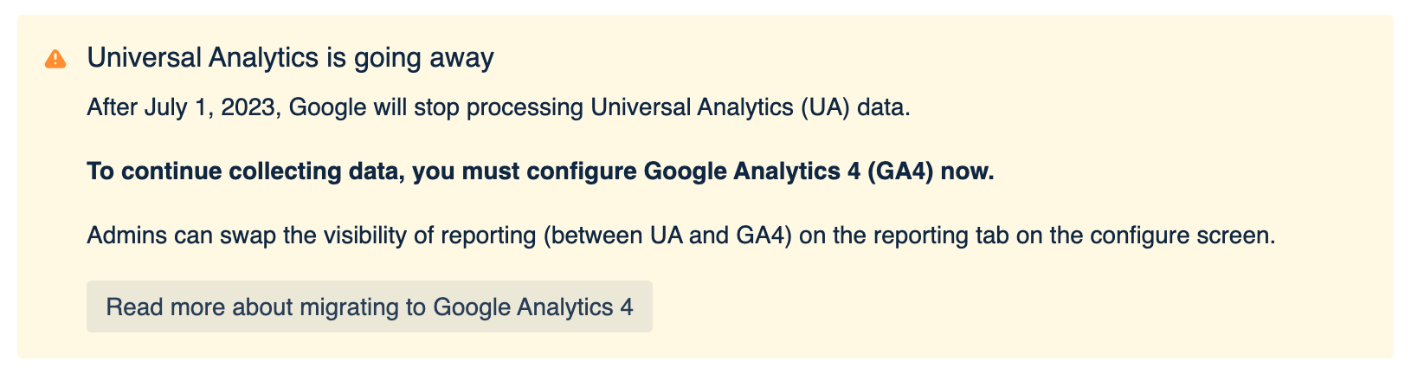Viewport: 1411px width, 381px height.
Task: Click the orange warning triangle icon
Action: pyautogui.click(x=55, y=59)
